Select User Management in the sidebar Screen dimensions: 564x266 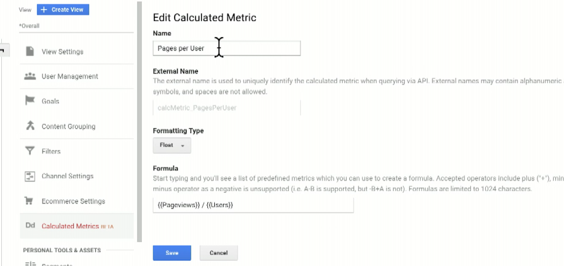(70, 76)
